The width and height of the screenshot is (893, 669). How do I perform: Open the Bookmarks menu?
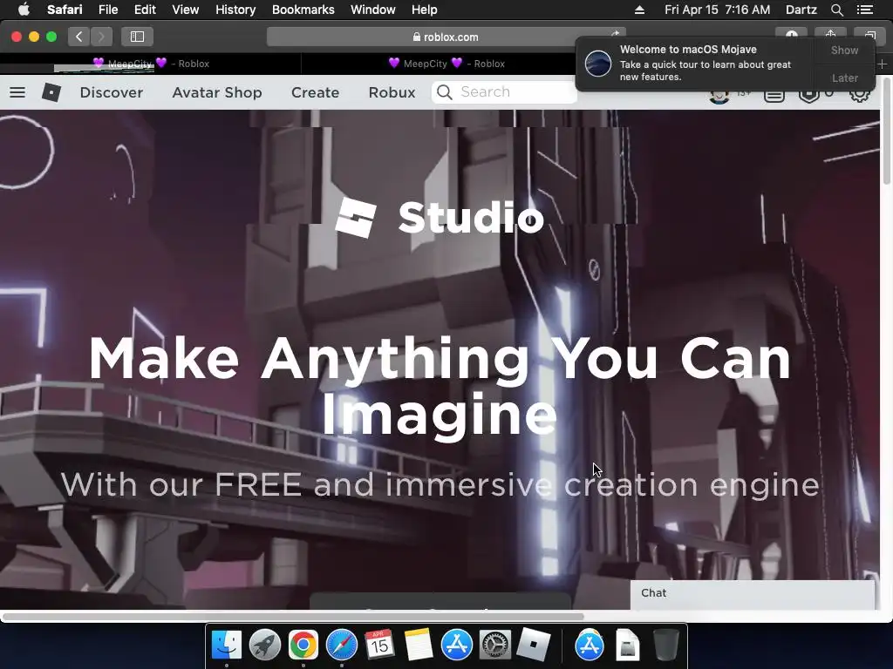pos(303,10)
